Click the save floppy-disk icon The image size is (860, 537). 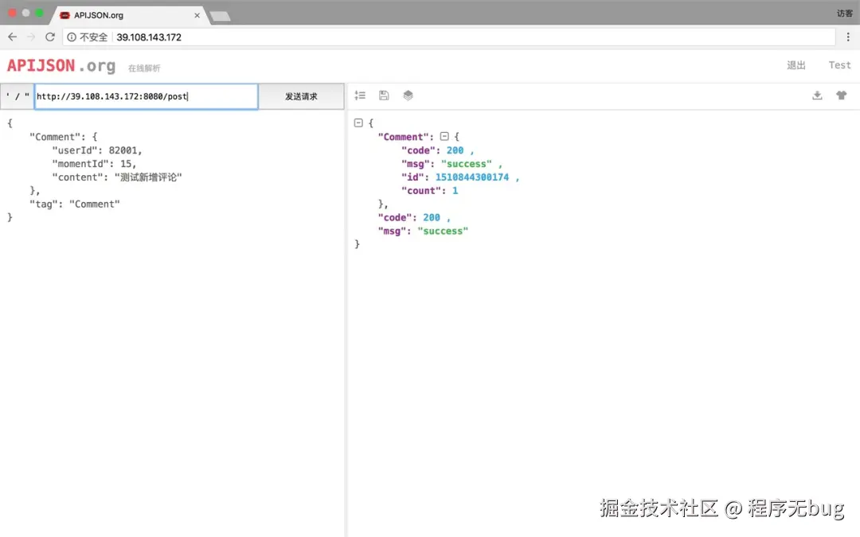pyautogui.click(x=384, y=95)
